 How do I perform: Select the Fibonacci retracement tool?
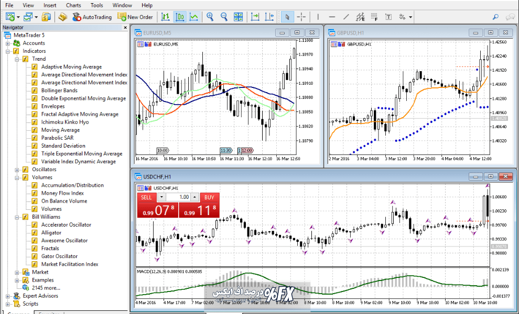pos(375,17)
